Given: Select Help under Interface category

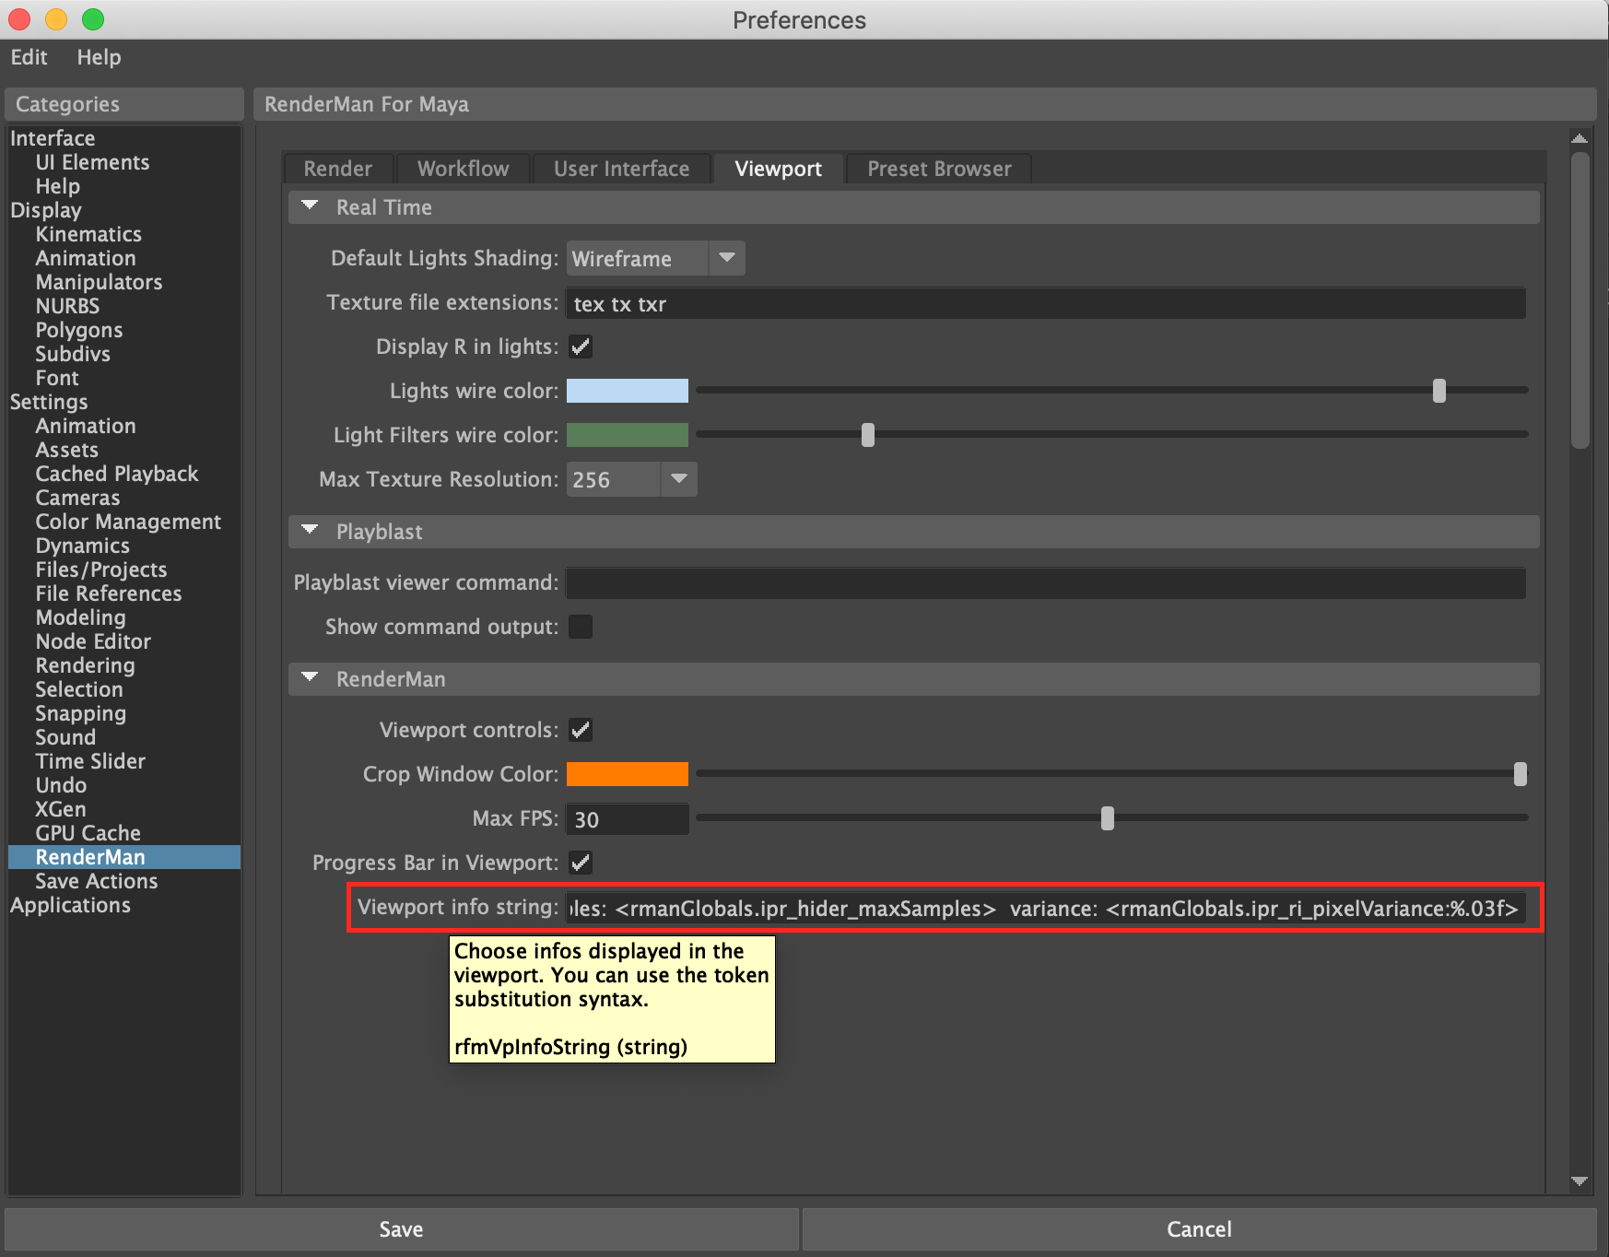Looking at the screenshot, I should (58, 186).
